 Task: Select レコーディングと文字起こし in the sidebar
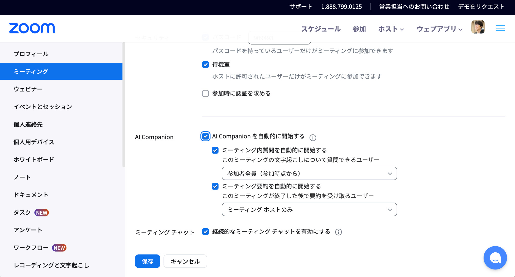61,265
